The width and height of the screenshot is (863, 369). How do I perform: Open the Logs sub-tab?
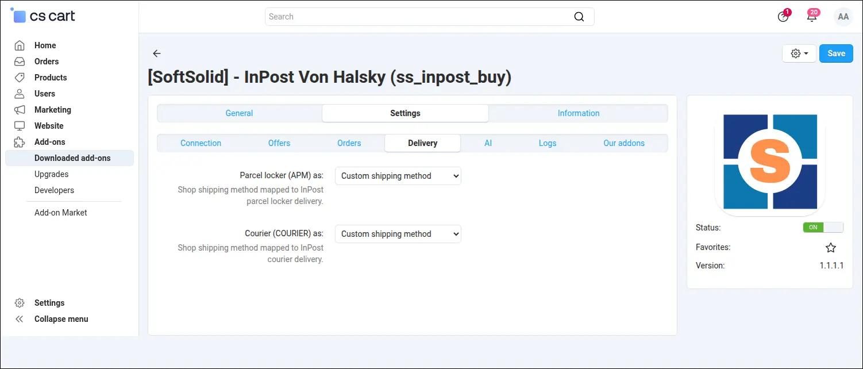pyautogui.click(x=548, y=143)
